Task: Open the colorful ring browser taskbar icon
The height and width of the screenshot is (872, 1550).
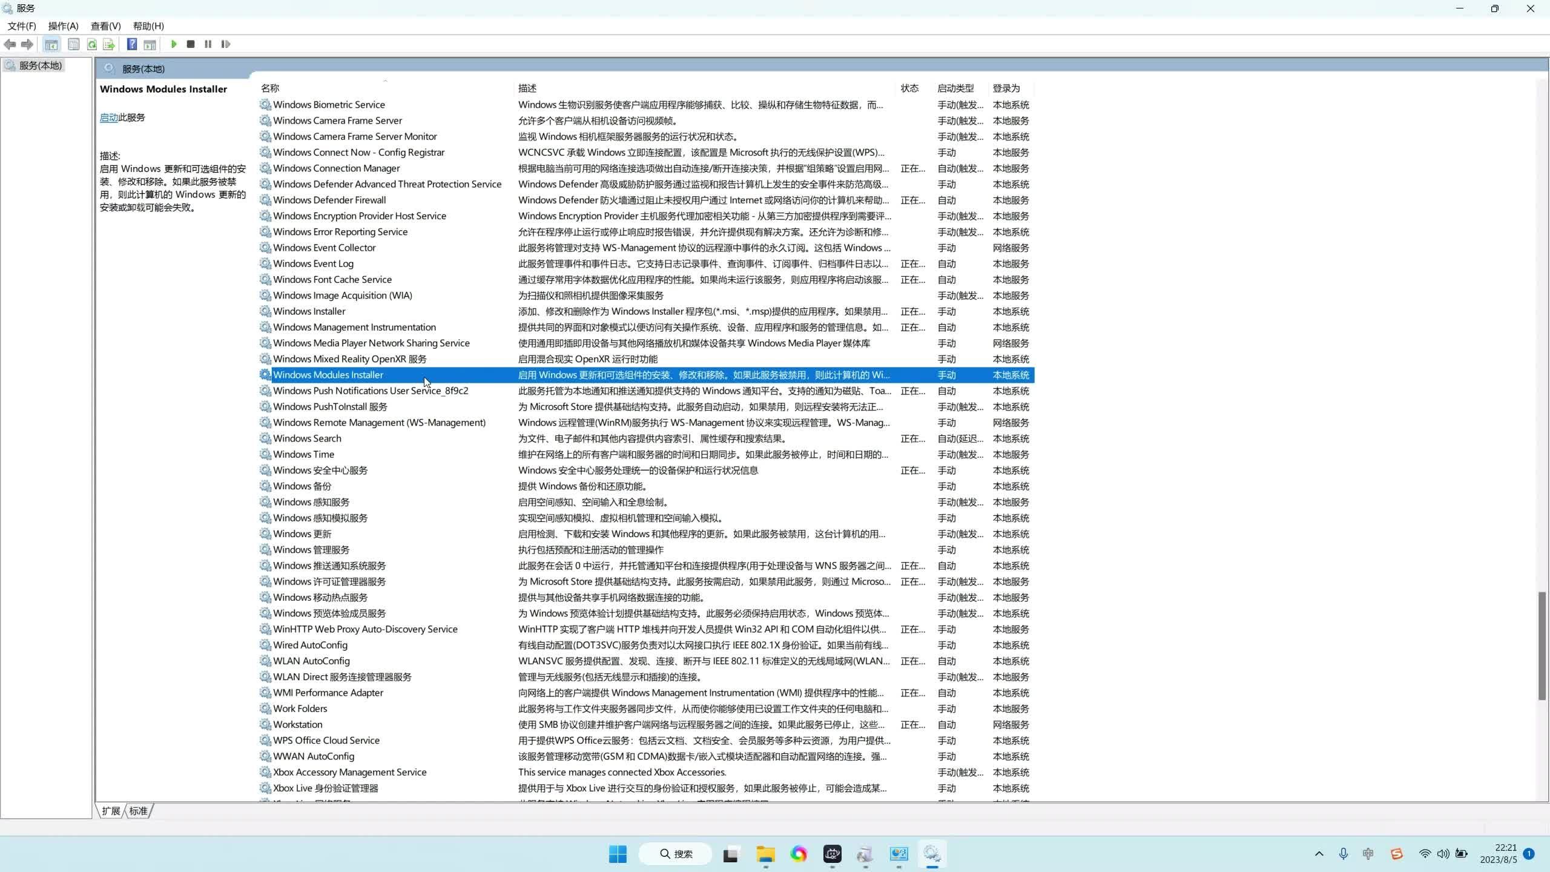Action: pos(799,854)
